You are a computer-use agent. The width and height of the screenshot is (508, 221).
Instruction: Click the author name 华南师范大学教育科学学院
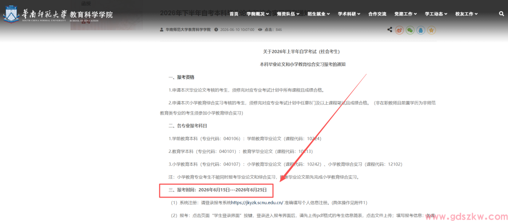pos(188,30)
